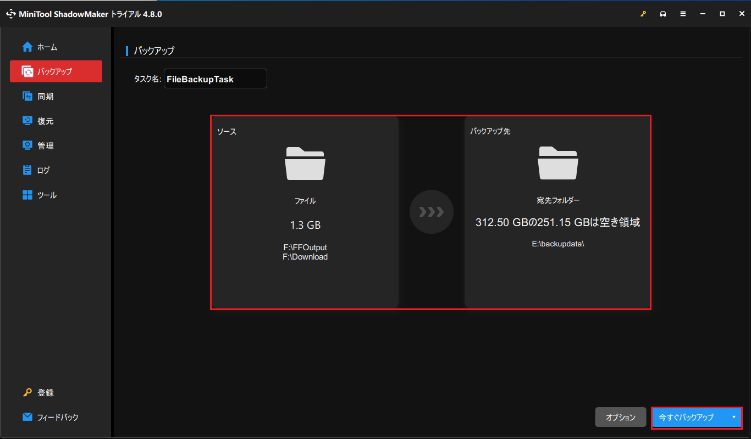Select the source folder card showing F:\FFOutput
Image resolution: width=751 pixels, height=439 pixels.
coord(305,212)
